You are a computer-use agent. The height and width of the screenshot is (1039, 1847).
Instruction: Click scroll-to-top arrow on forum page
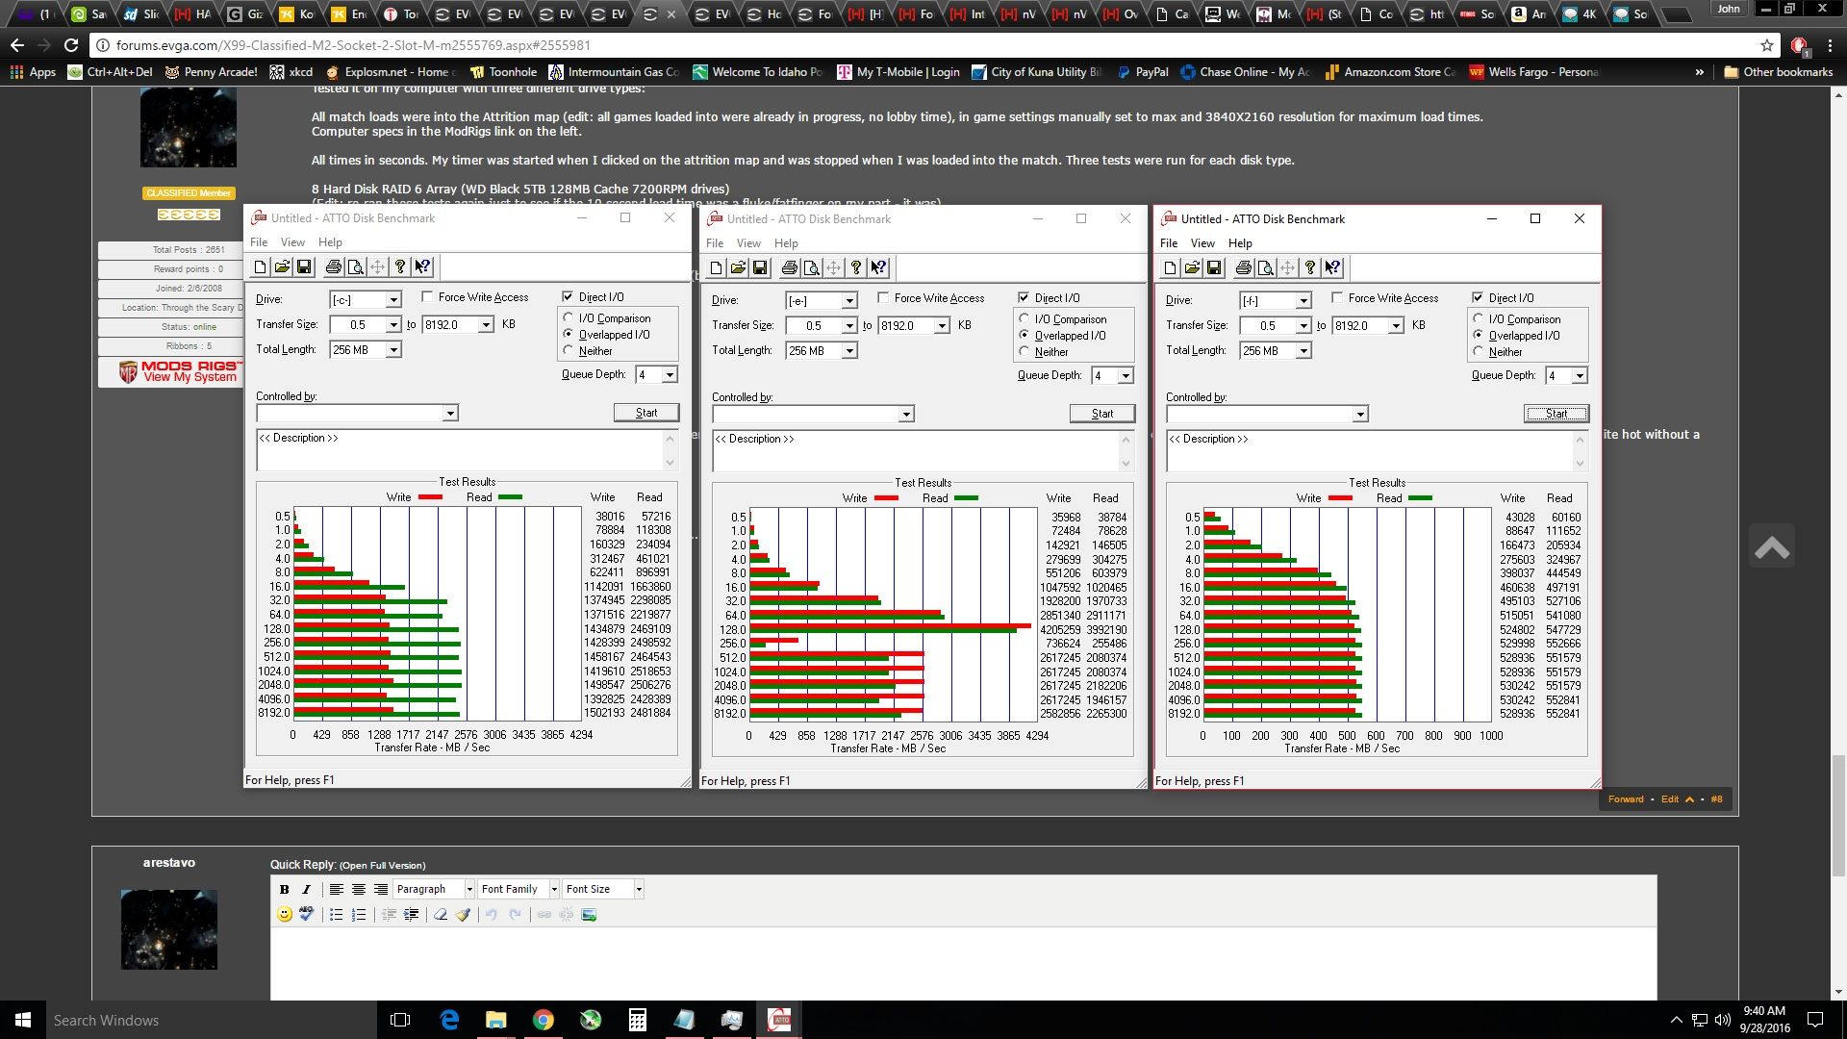pos(1772,548)
